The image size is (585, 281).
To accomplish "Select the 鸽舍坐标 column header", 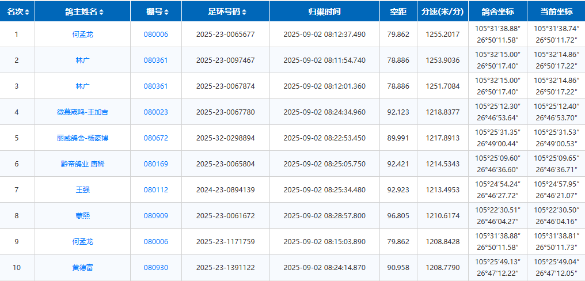I will pos(497,12).
